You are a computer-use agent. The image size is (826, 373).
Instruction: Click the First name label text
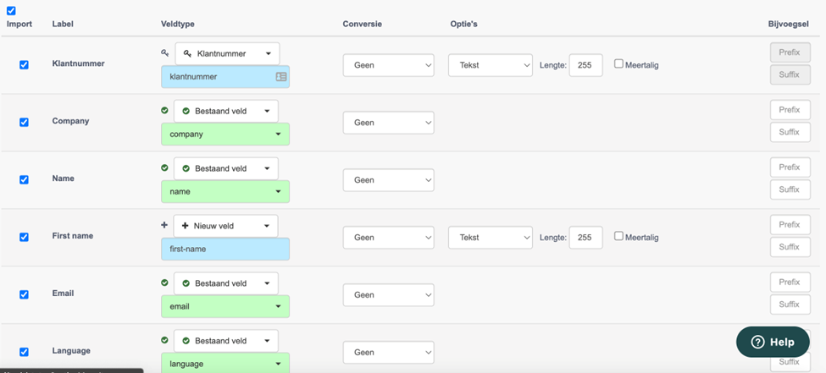click(x=73, y=236)
